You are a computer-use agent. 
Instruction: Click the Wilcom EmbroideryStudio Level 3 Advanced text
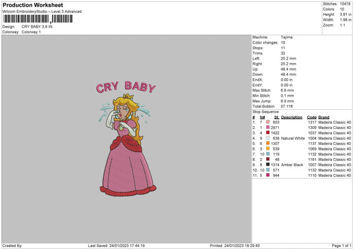point(42,12)
